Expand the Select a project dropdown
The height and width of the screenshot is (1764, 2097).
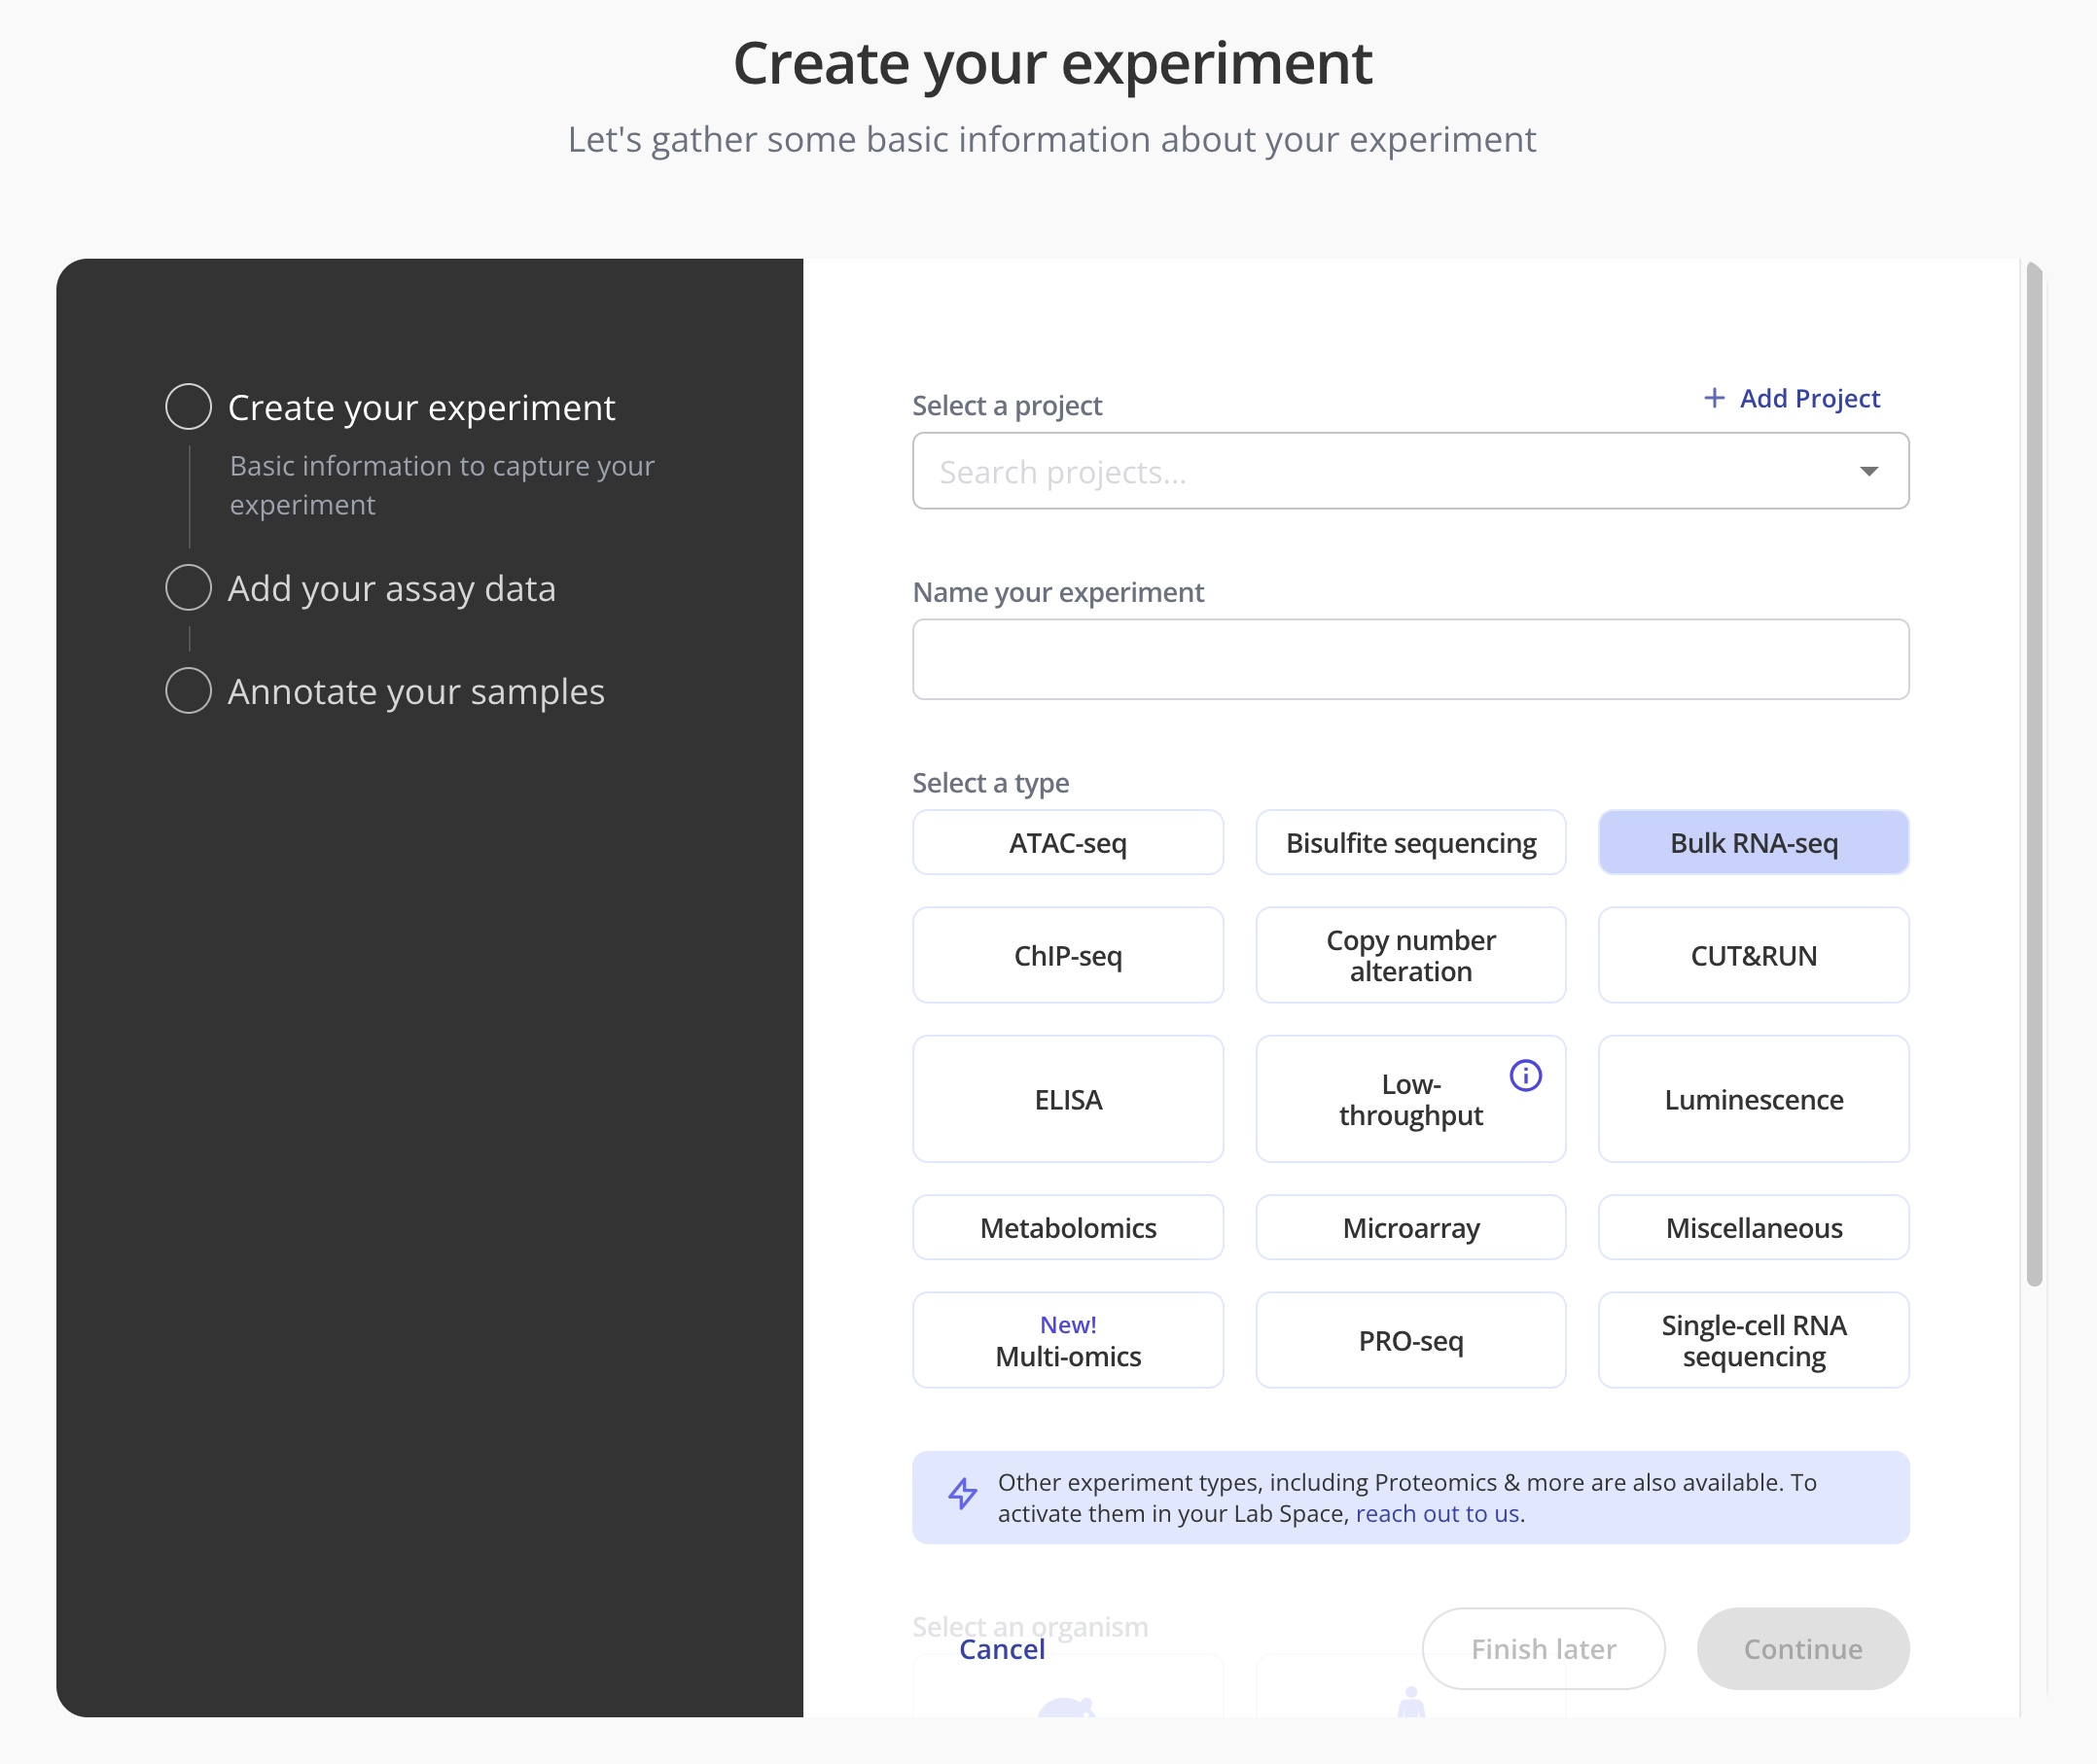[x=1869, y=471]
